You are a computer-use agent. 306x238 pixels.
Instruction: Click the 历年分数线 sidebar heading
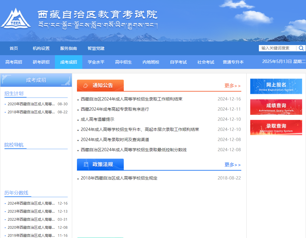pyautogui.click(x=16, y=193)
